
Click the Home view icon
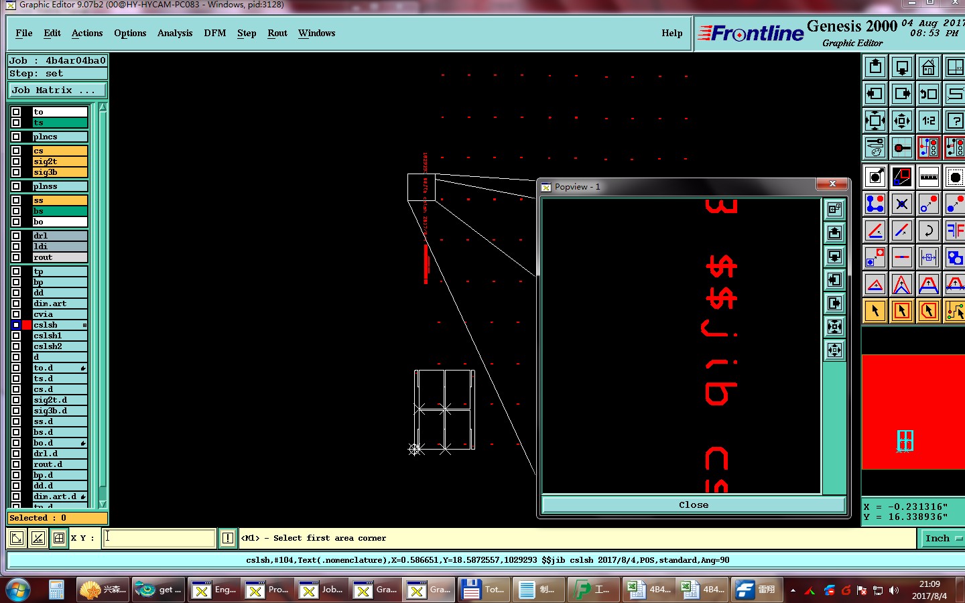[929, 67]
